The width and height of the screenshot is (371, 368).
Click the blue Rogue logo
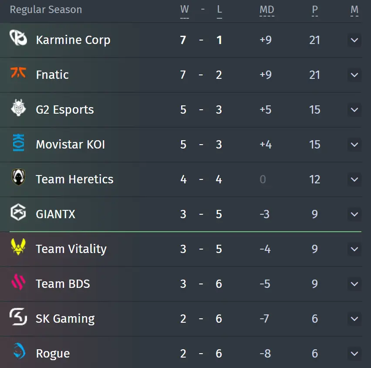(19, 351)
